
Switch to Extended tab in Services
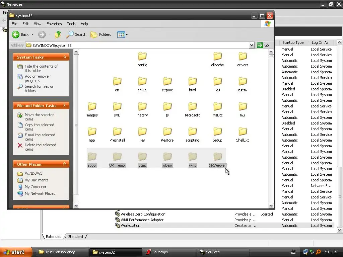[54, 237]
